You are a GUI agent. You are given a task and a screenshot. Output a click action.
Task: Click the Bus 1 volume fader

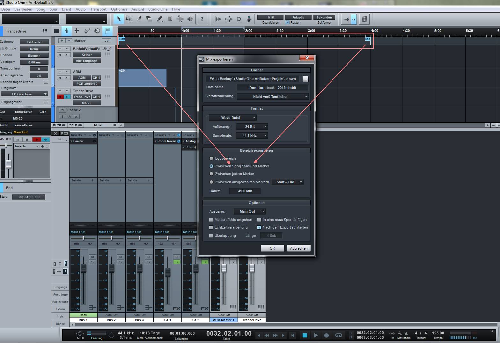click(x=84, y=268)
